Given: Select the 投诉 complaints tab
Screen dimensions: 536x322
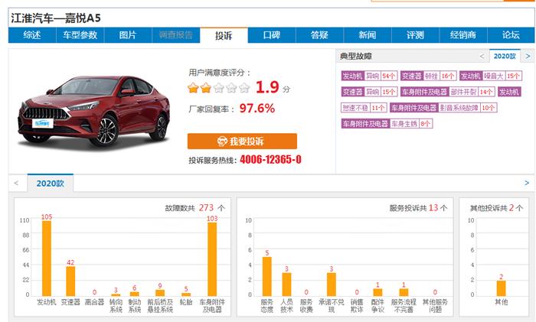Looking at the screenshot, I should (224, 35).
